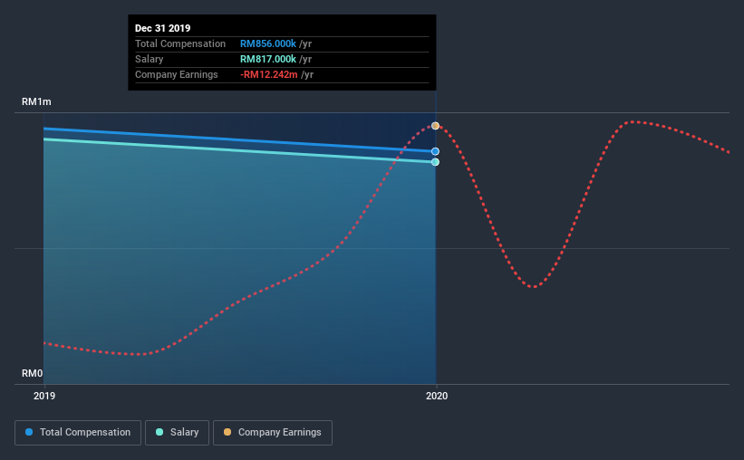Click the RM817.000k salary value
This screenshot has width=744, height=460.
point(267,59)
